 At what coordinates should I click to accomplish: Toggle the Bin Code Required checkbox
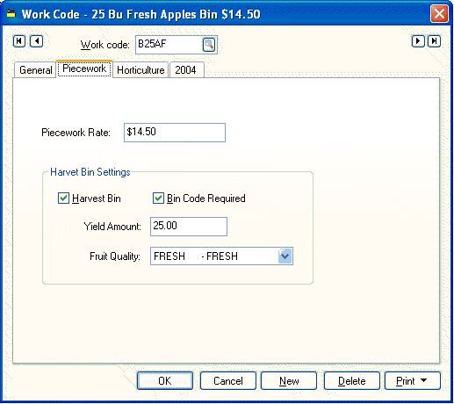coord(158,198)
